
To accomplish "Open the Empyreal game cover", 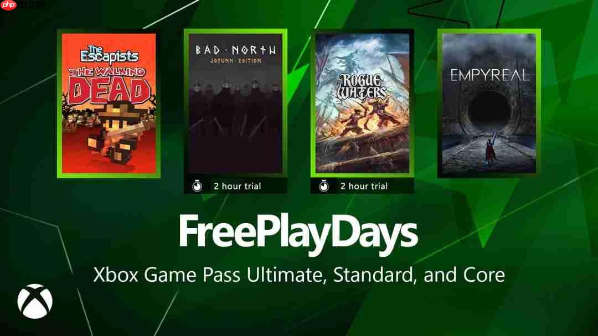I will tap(489, 104).
